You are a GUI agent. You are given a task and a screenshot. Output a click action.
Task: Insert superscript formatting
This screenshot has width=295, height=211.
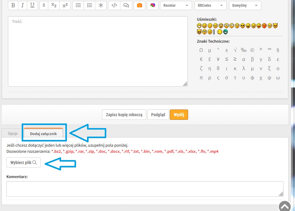[x=65, y=5]
